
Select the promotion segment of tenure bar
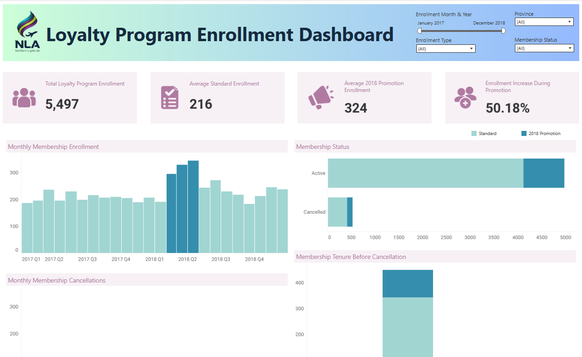(x=408, y=283)
